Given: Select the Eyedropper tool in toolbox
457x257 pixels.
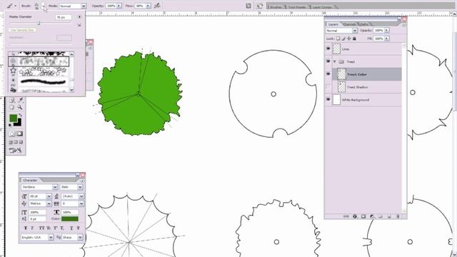Looking at the screenshot, I should (x=20, y=100).
